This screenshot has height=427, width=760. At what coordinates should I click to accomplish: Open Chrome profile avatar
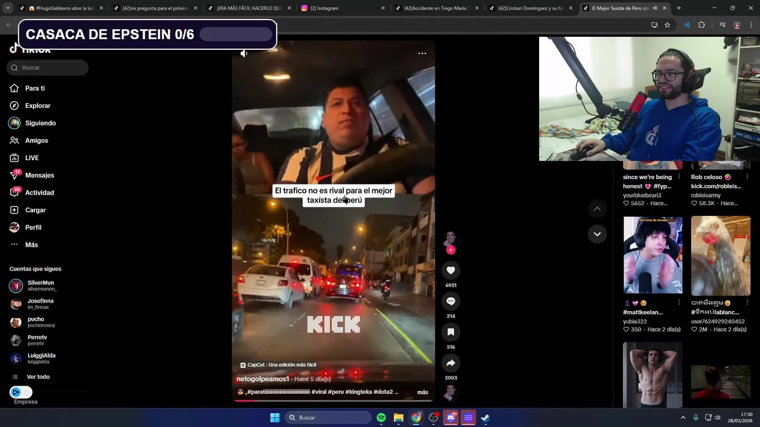[737, 25]
